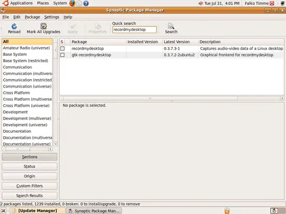Screen dimensions: 286x214
Task: Select Development (universe) section
Action: [25, 125]
